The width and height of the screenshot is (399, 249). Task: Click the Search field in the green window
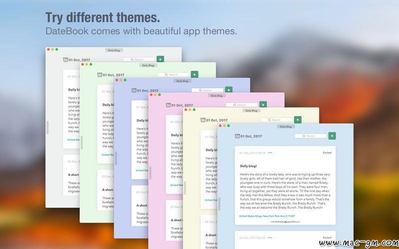pos(173,74)
